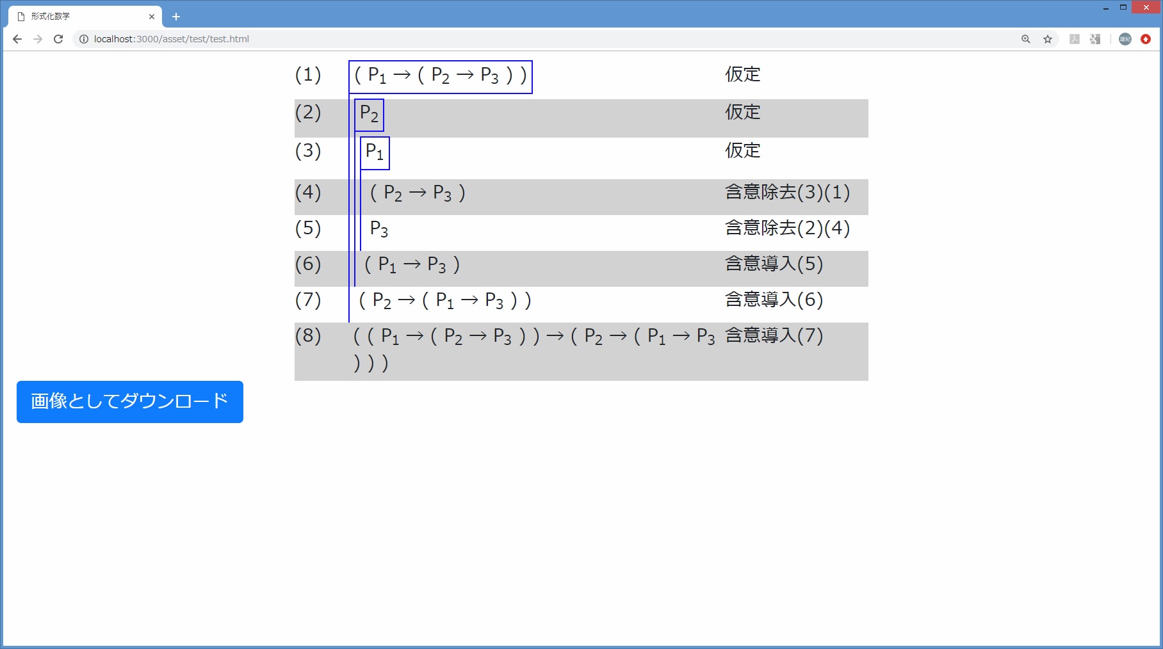The width and height of the screenshot is (1163, 649).
Task: Open the Adobe Acrobat extension
Action: point(1075,39)
